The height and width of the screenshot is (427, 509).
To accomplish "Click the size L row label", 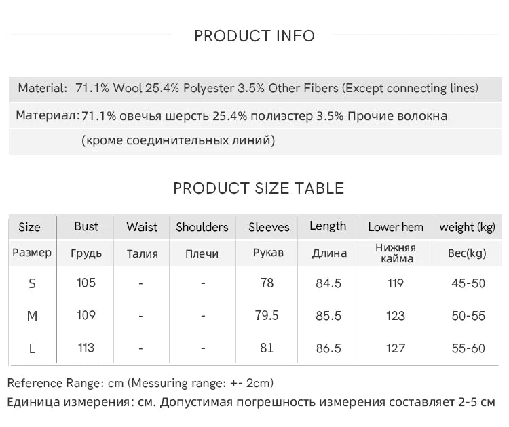I will click(x=32, y=348).
